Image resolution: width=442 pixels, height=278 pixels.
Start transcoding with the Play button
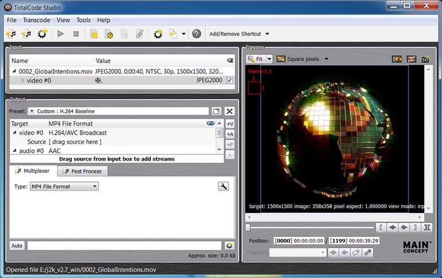60,34
